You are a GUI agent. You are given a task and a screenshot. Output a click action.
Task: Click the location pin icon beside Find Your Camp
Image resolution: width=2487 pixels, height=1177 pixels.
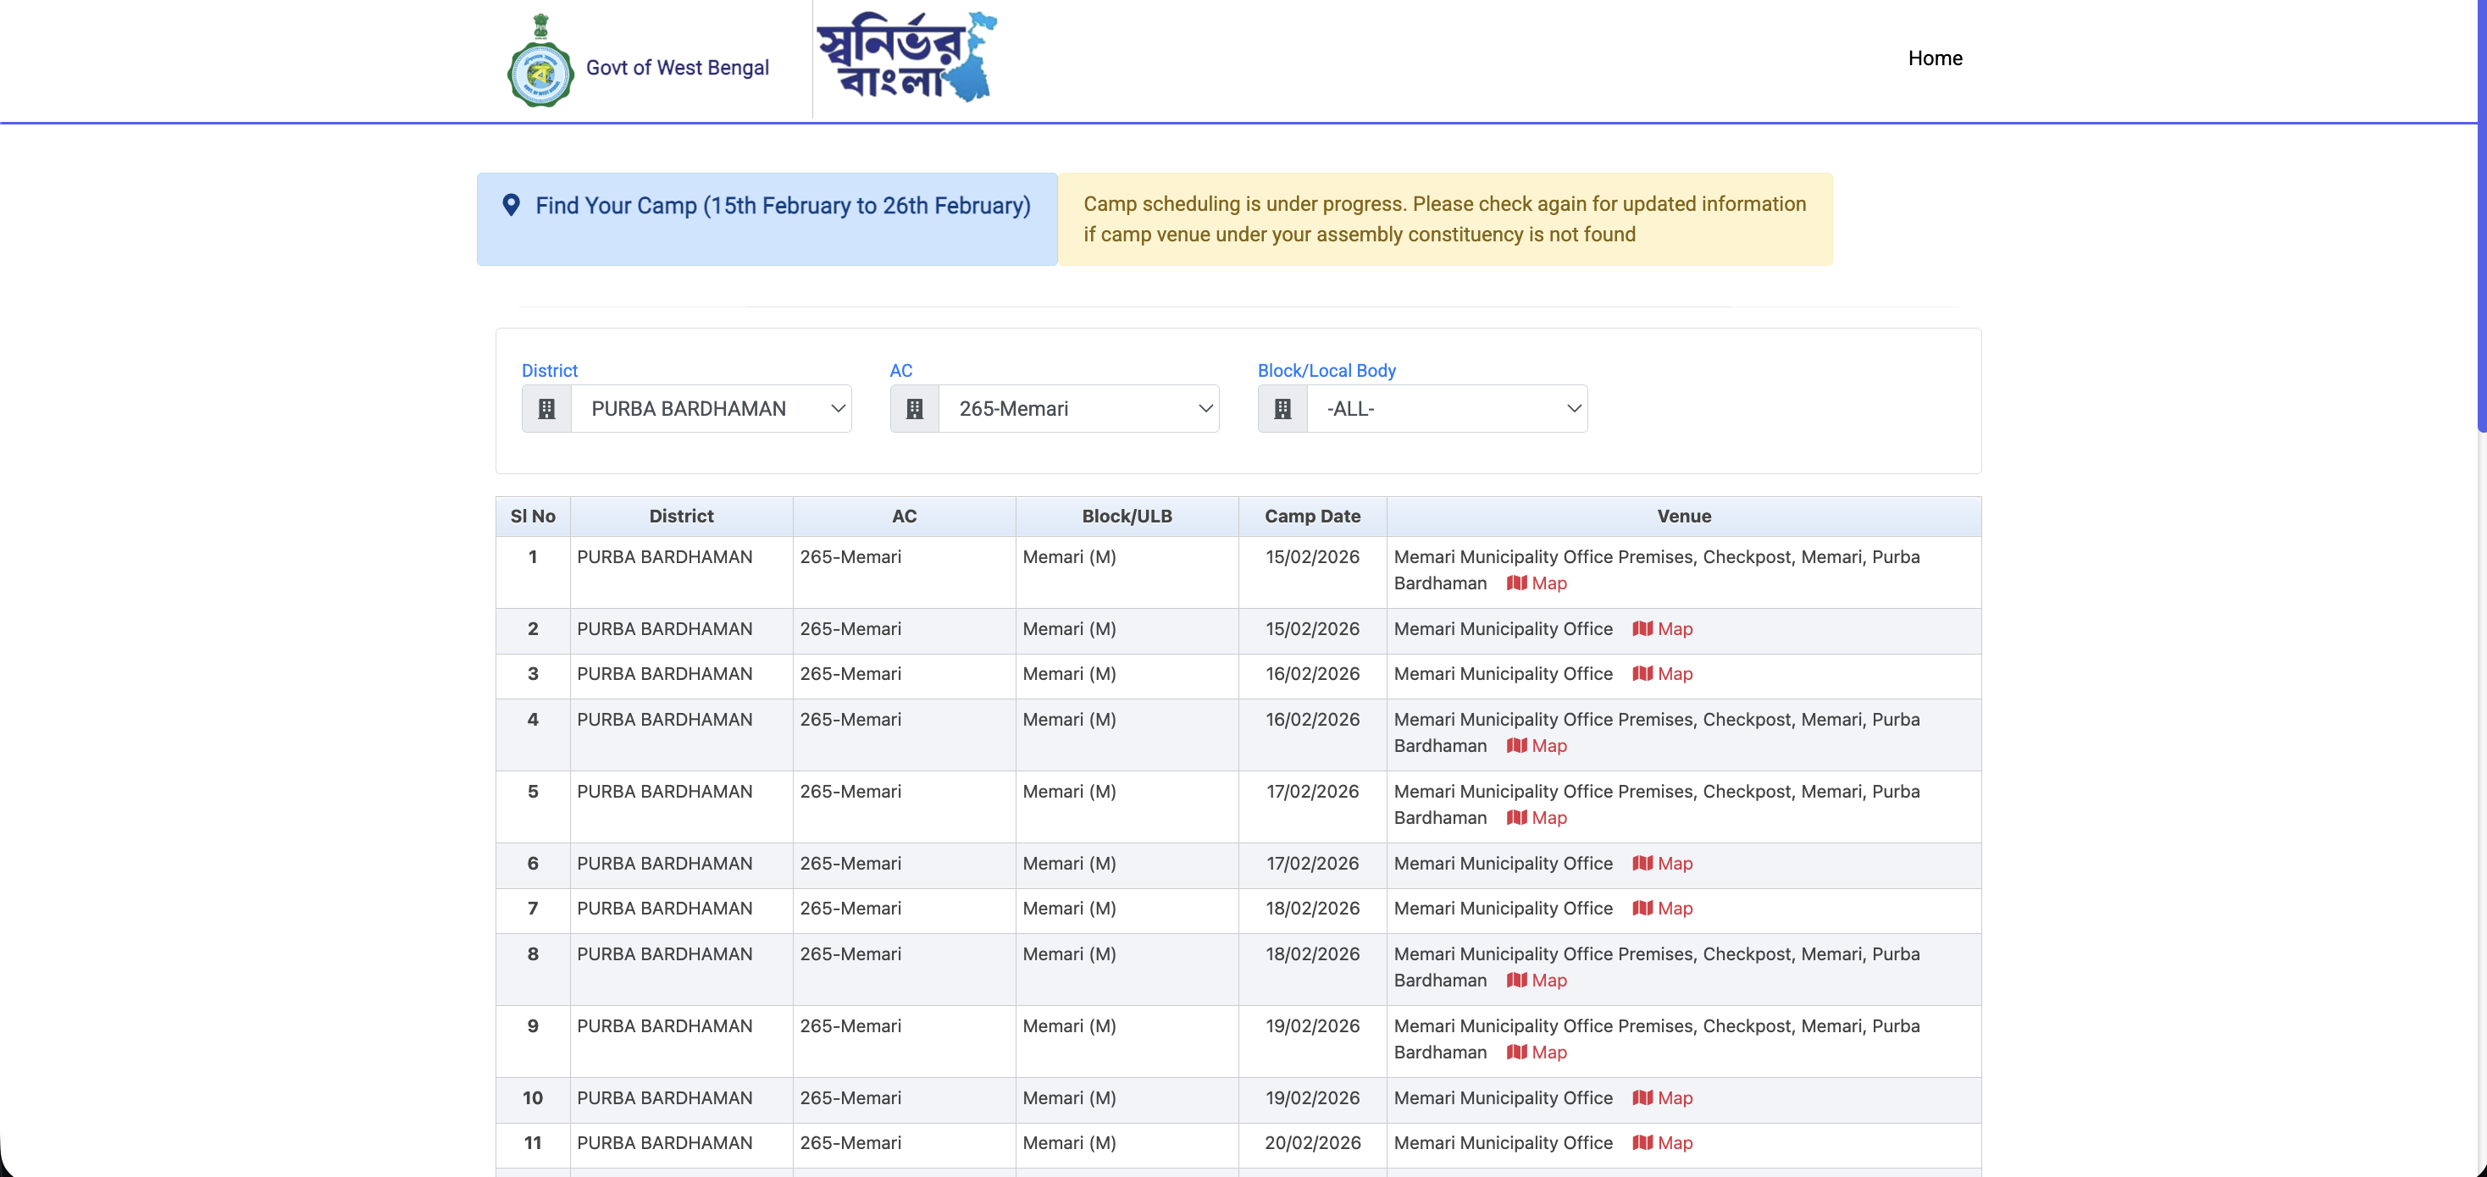[x=512, y=205]
